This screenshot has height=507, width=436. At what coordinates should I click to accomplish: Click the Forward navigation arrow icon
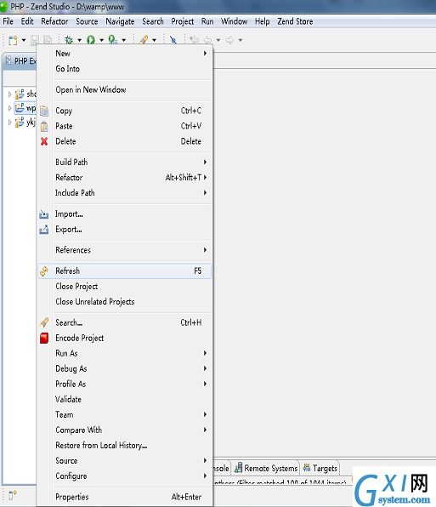coord(229,40)
